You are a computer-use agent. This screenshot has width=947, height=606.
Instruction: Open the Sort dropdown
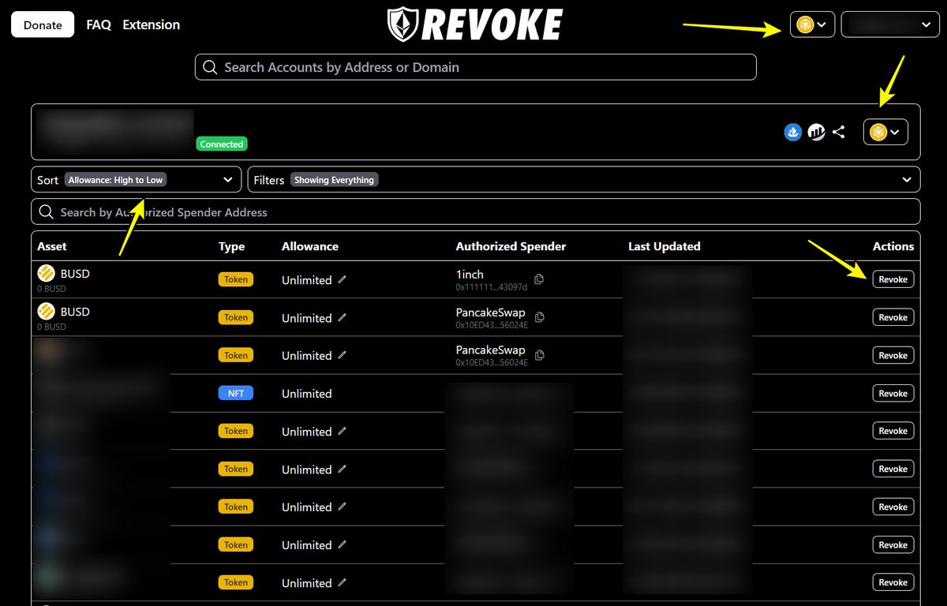pyautogui.click(x=137, y=180)
